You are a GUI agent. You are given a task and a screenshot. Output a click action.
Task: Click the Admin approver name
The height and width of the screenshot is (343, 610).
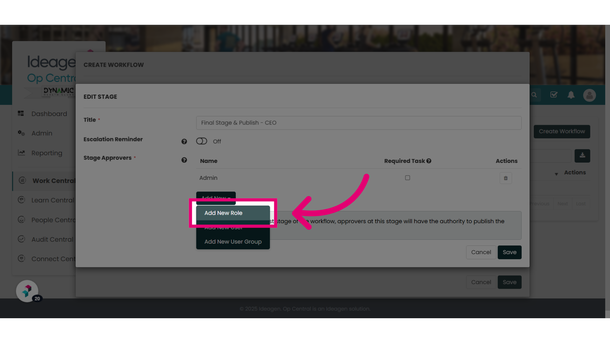pyautogui.click(x=208, y=178)
